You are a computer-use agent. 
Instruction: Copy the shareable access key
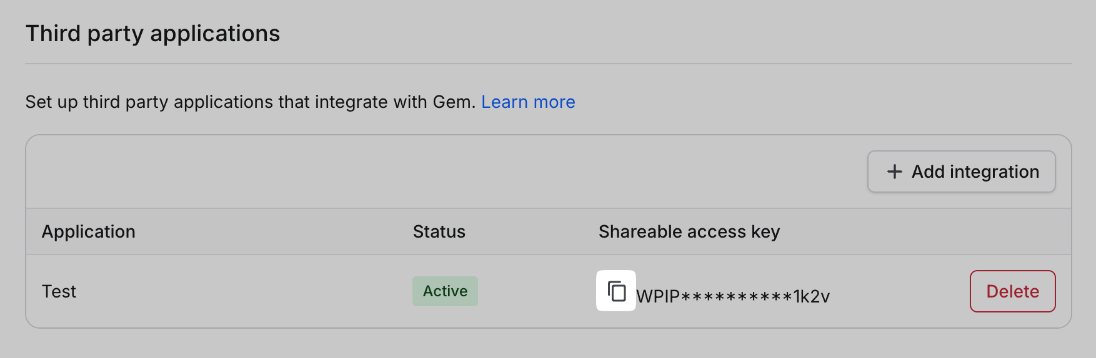point(616,291)
